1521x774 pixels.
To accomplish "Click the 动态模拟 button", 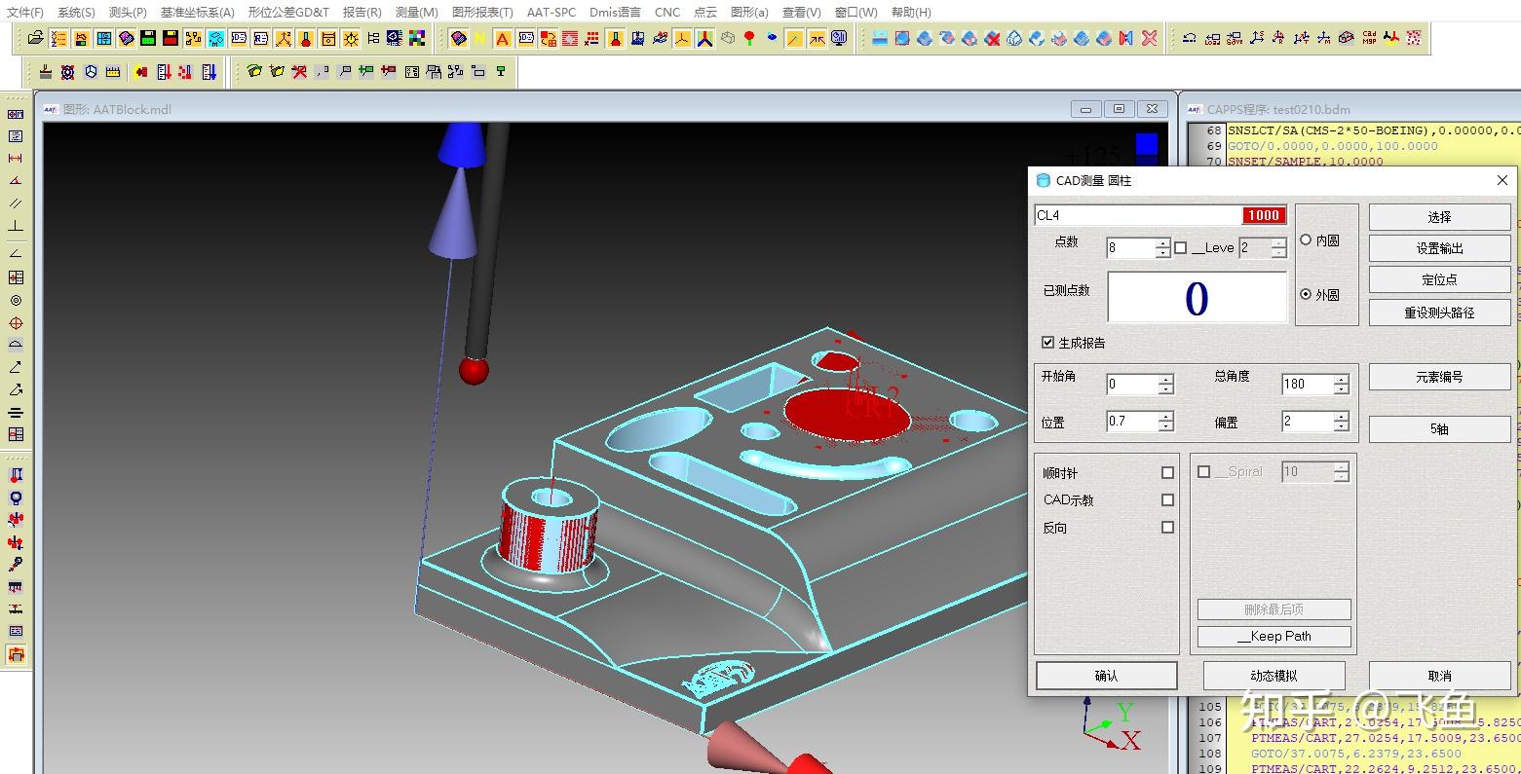I will [x=1274, y=676].
